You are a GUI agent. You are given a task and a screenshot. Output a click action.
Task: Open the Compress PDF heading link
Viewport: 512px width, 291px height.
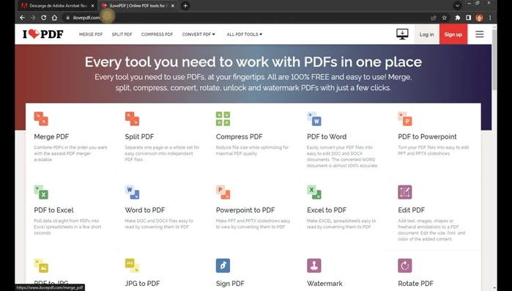click(239, 137)
